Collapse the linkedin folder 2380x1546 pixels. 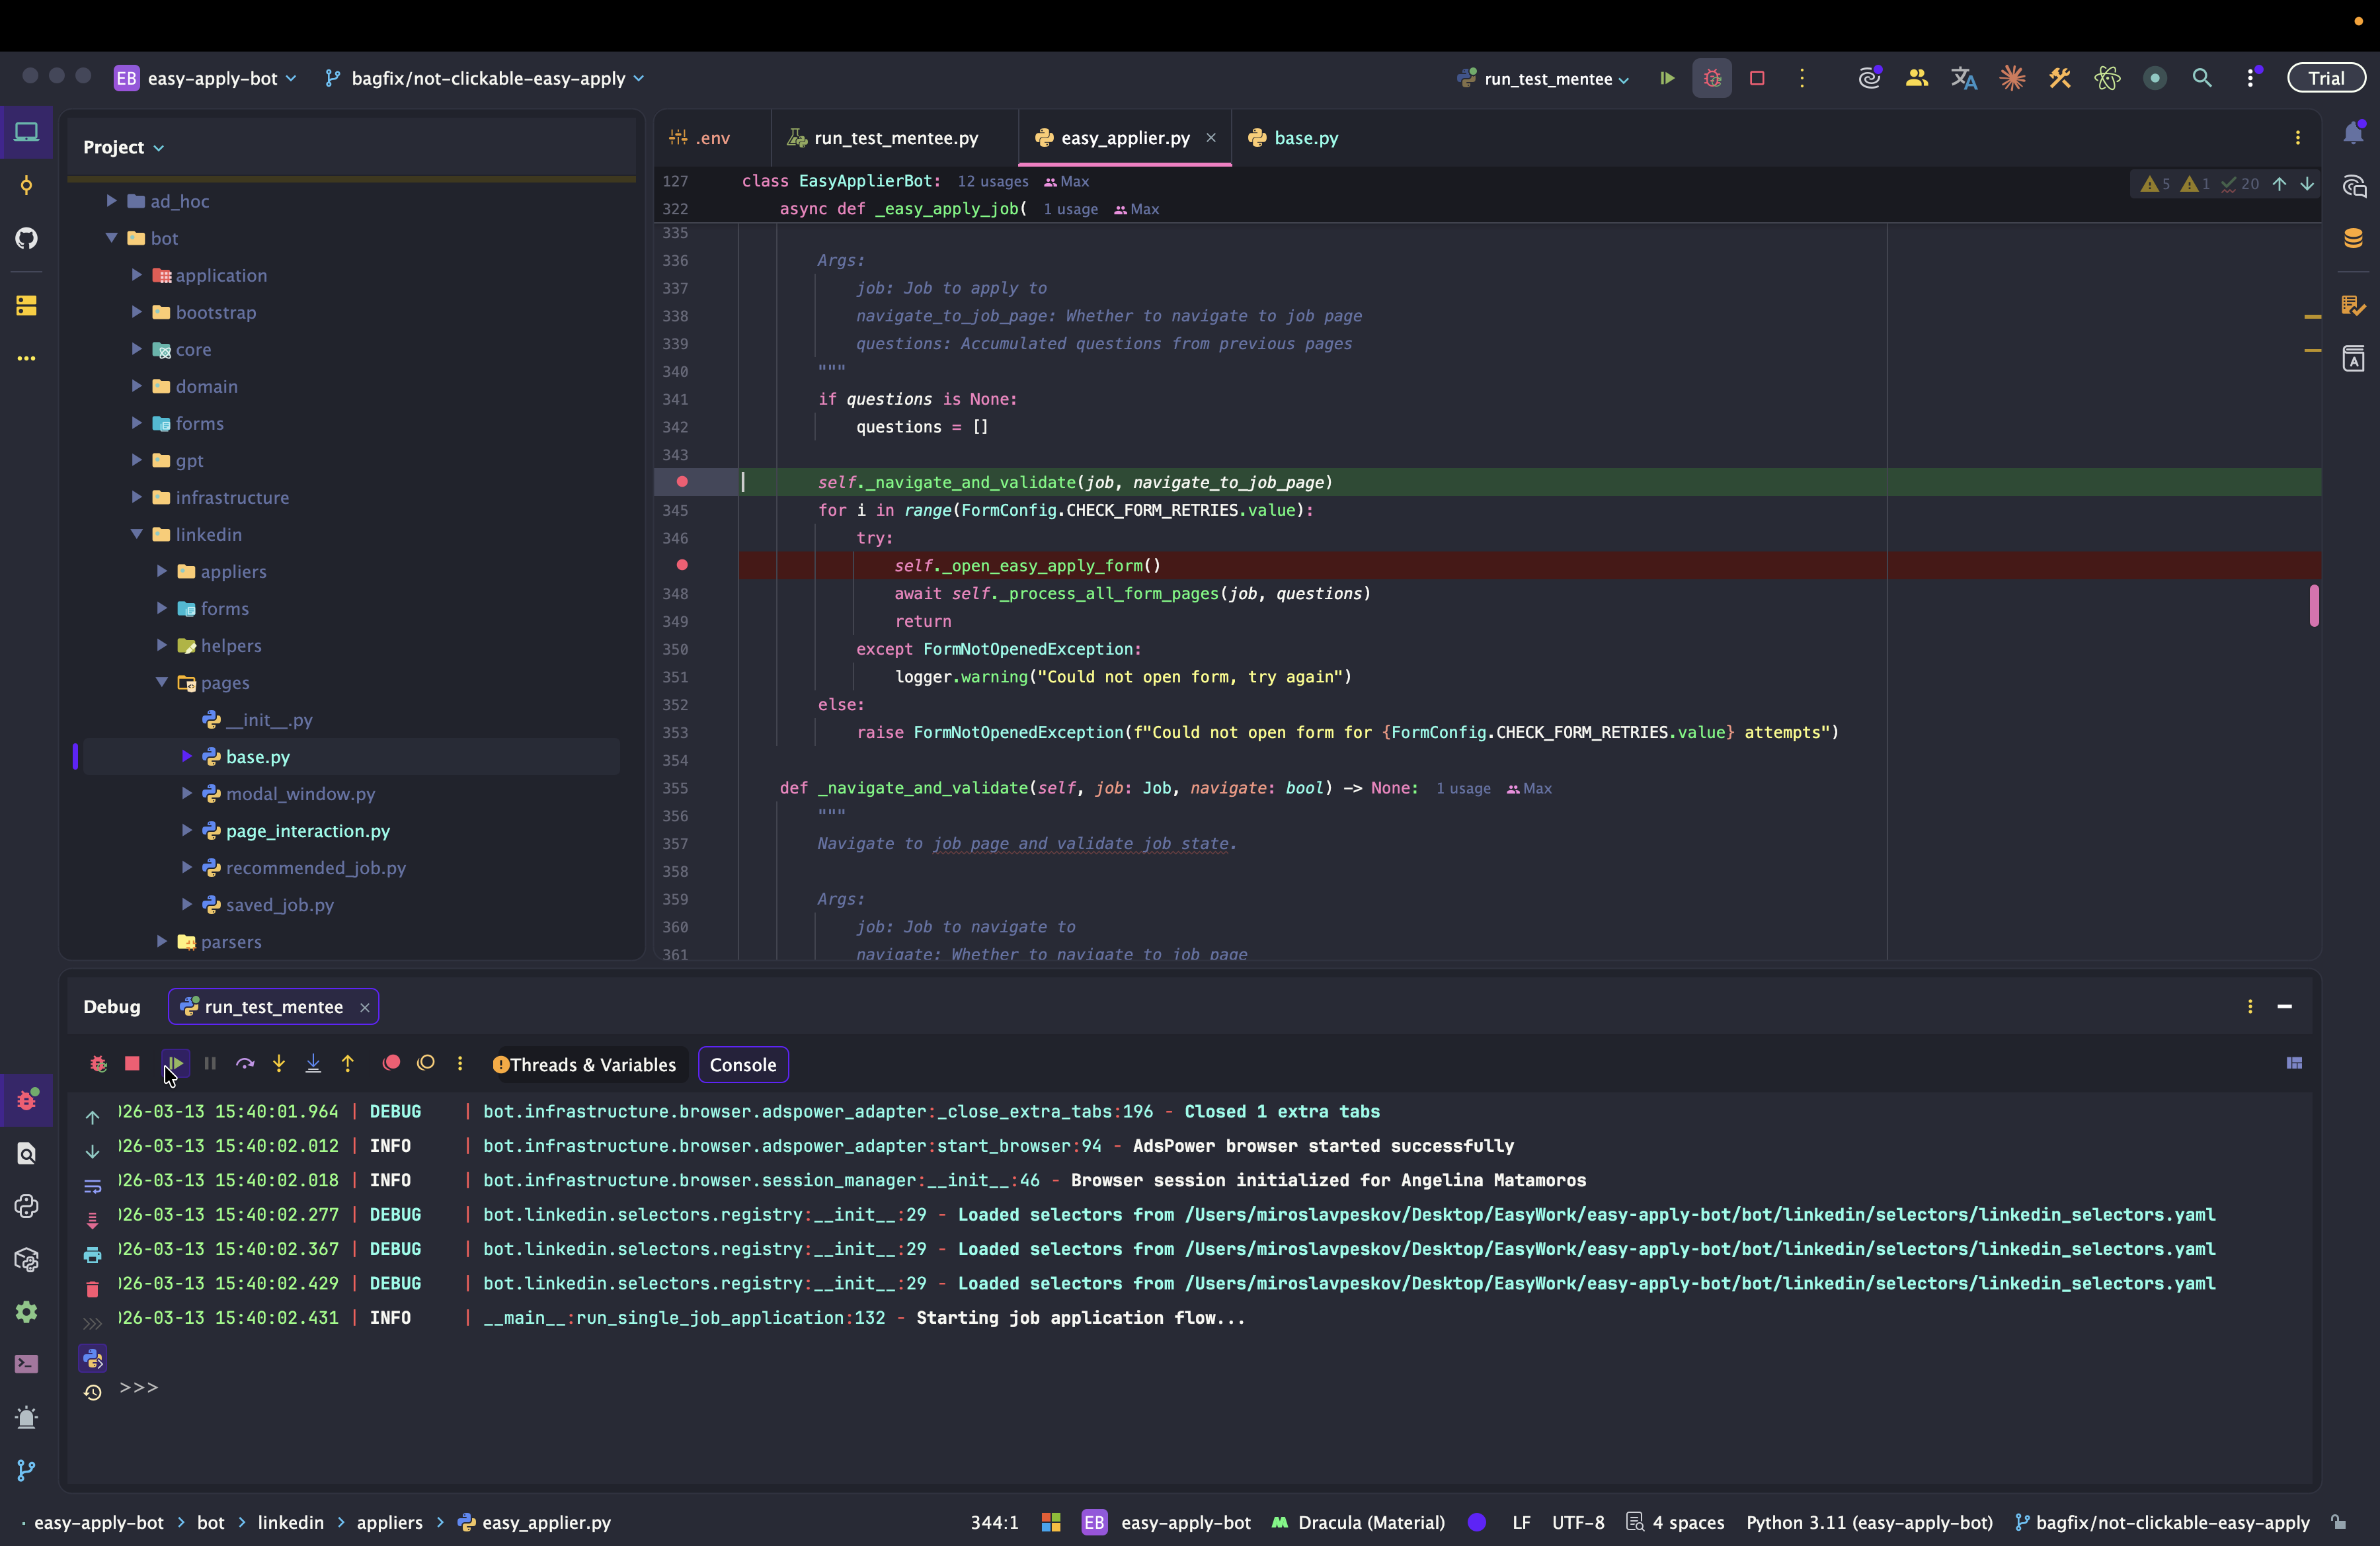tap(137, 534)
